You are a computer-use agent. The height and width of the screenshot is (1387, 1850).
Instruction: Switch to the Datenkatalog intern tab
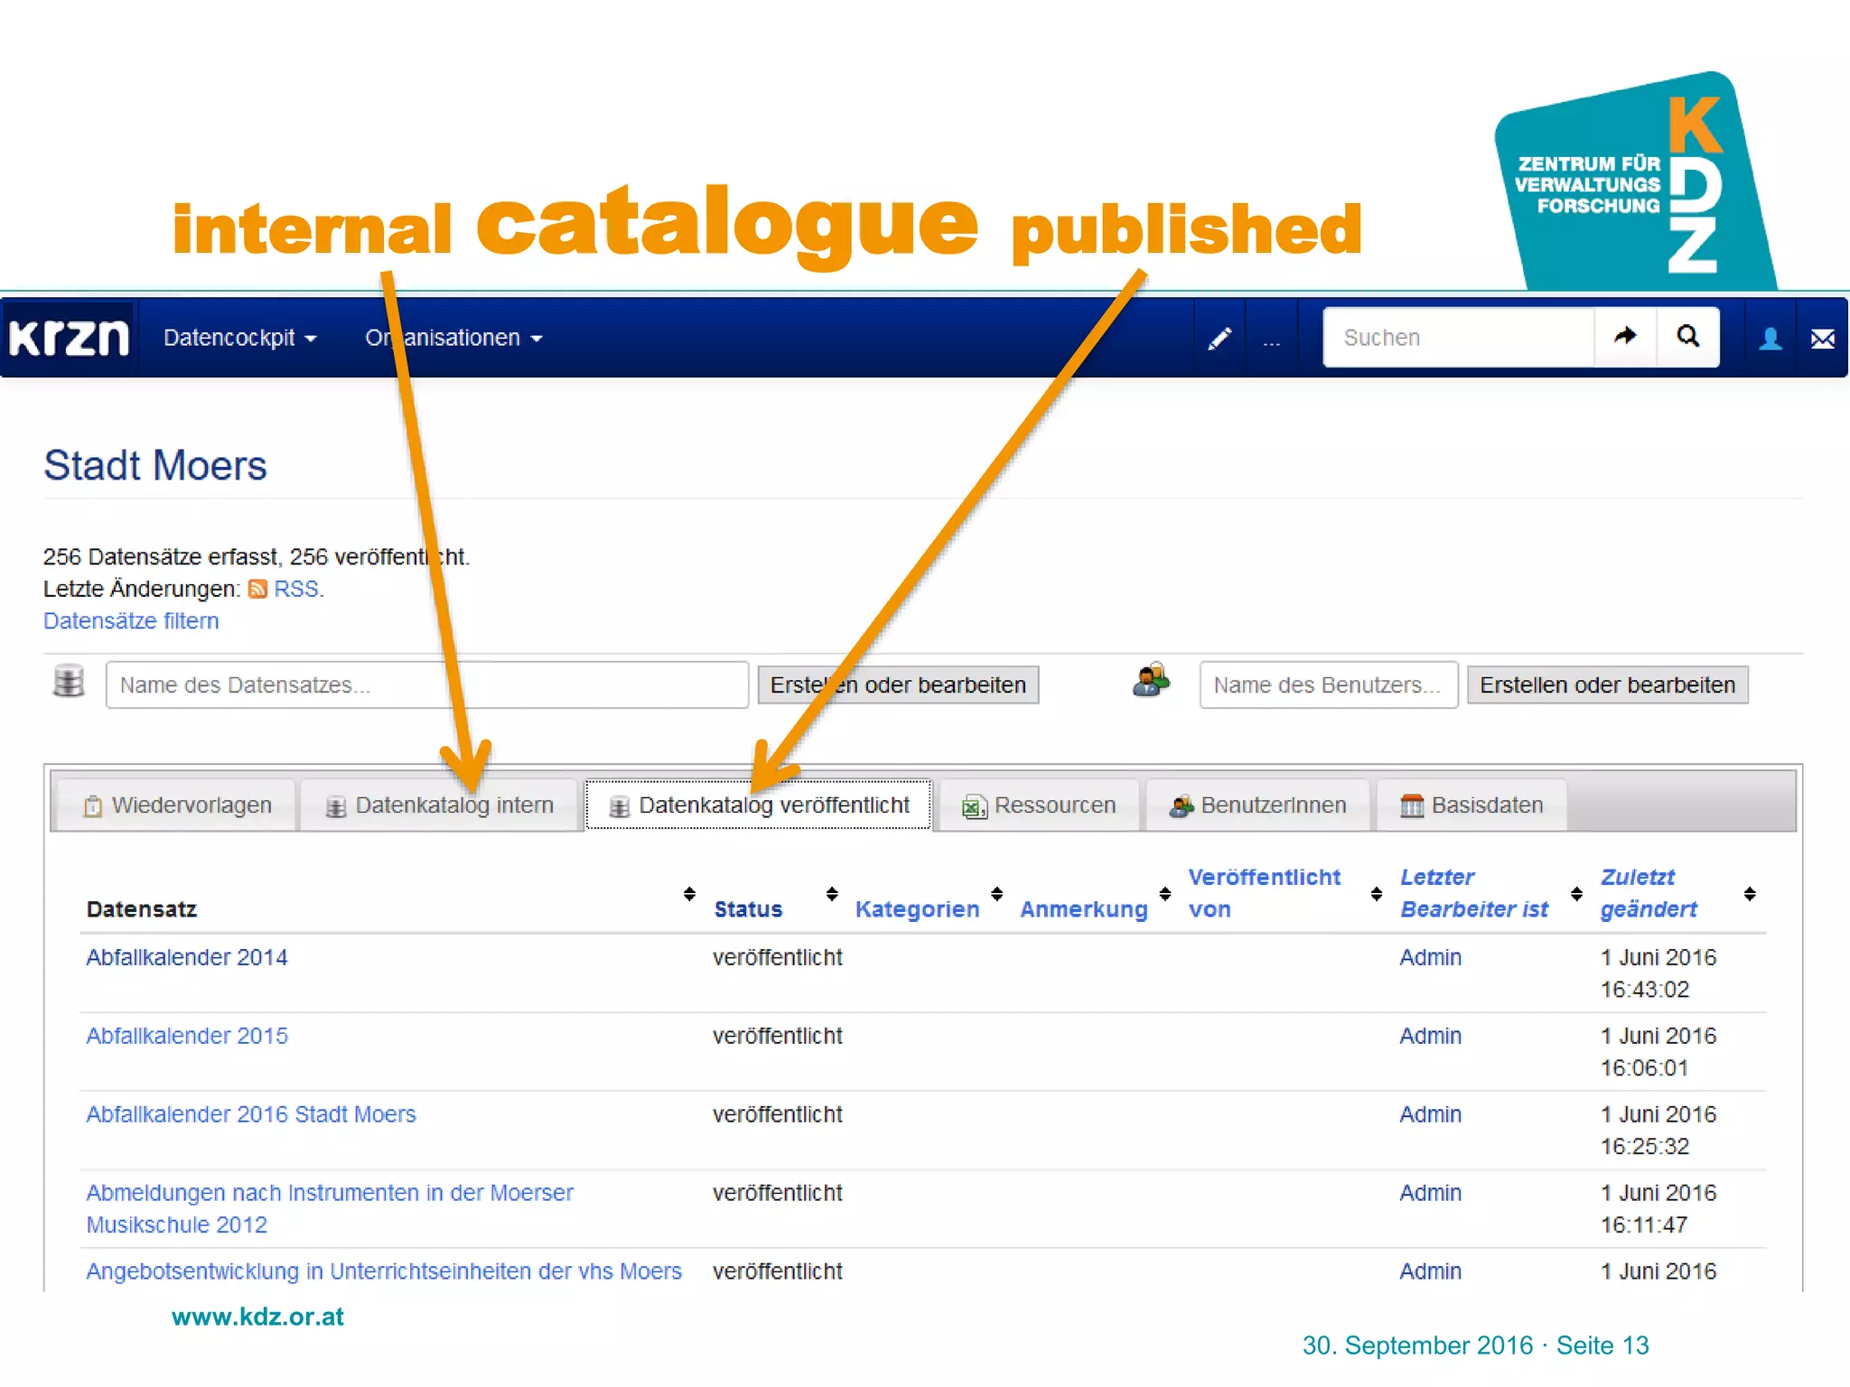click(x=440, y=805)
